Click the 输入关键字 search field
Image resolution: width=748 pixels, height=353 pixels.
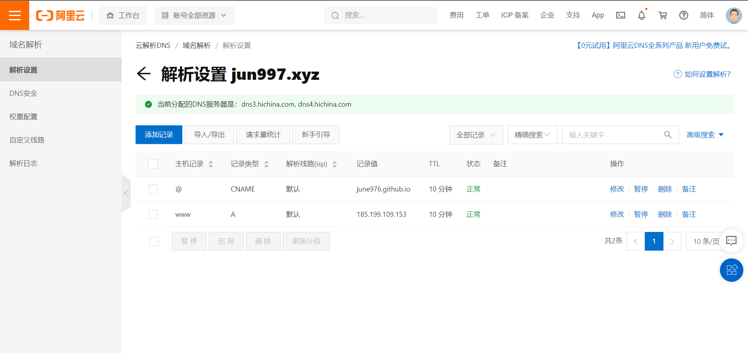tap(614, 135)
